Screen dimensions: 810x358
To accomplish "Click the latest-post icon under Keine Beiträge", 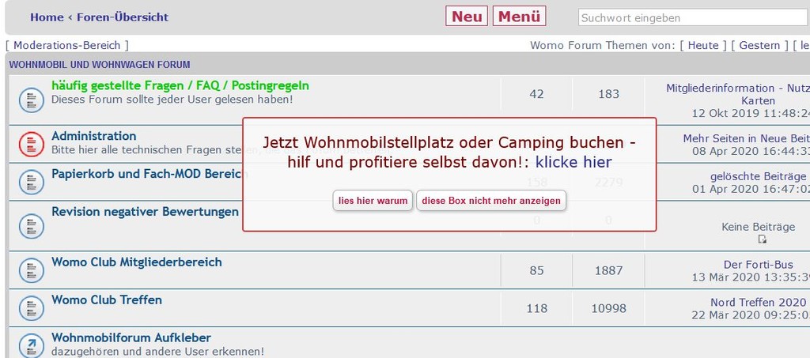I will (762, 239).
